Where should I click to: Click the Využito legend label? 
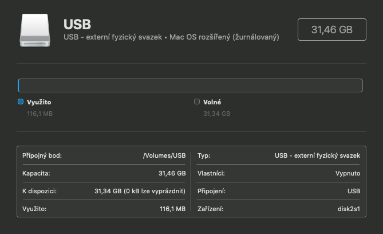39,102
